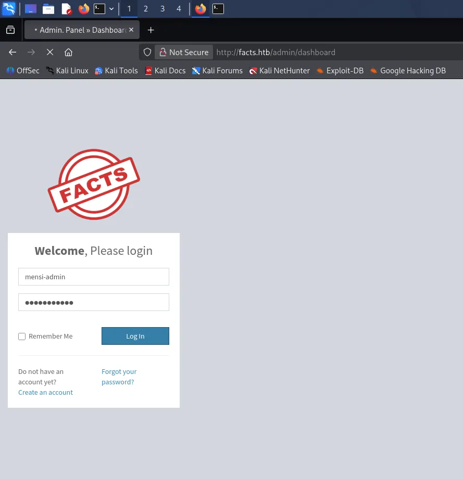The height and width of the screenshot is (479, 463).
Task: Open the OffSec bookmark
Action: click(x=23, y=71)
